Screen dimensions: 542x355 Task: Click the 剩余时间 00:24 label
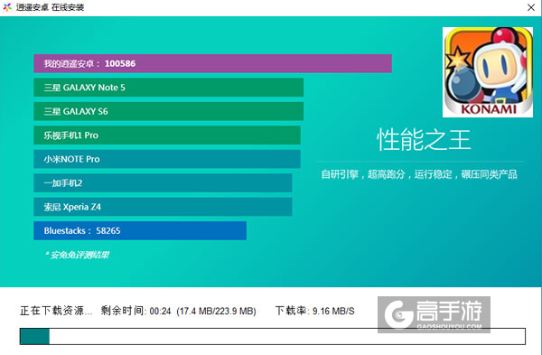pos(135,311)
